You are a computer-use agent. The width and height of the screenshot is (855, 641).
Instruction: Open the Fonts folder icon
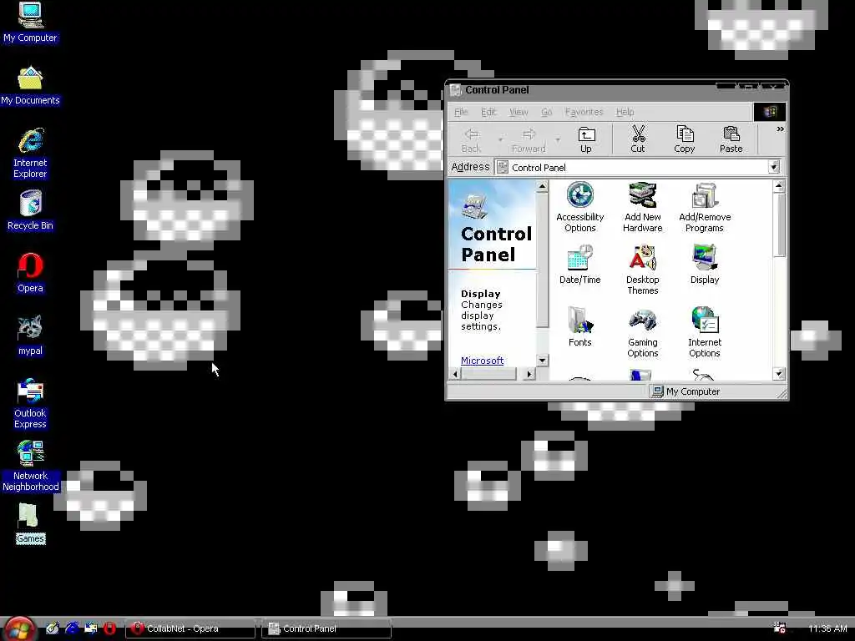point(579,327)
